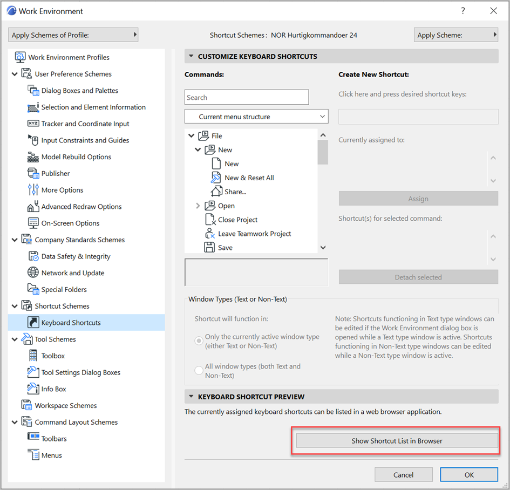Expand the Open folder in commands tree

[198, 206]
